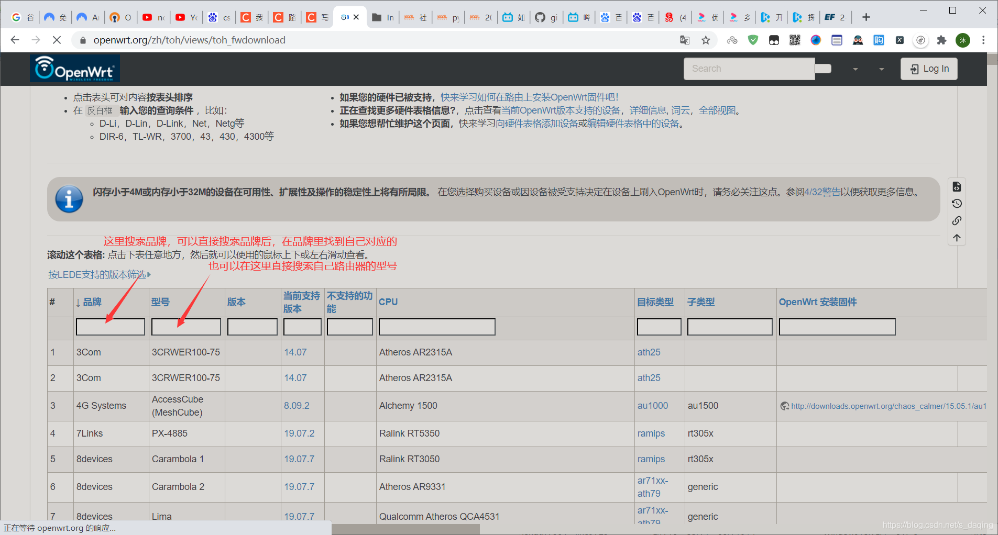
Task: Click the backlinks chain icon
Action: [957, 220]
